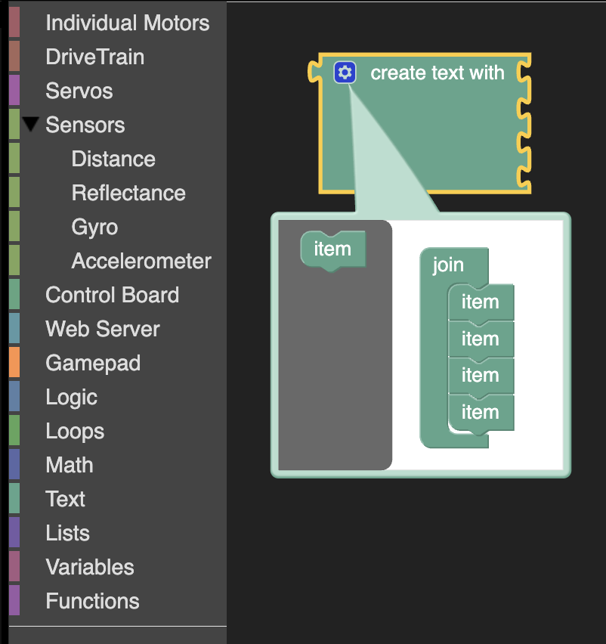606x644 pixels.
Task: Click the color bar beside Individual Motors
Action: pos(14,22)
